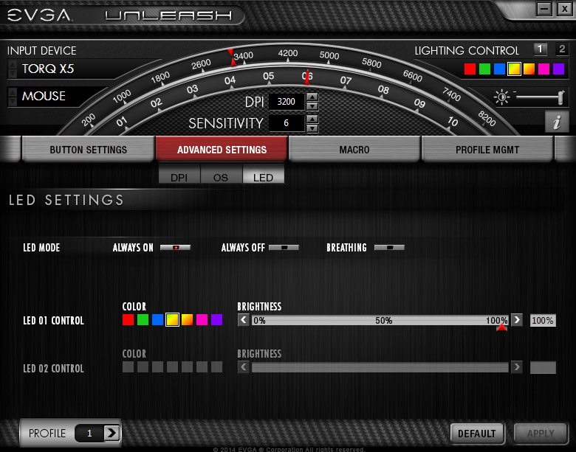Image resolution: width=576 pixels, height=452 pixels.
Task: Decrease DPI value with down arrow
Action: [312, 106]
